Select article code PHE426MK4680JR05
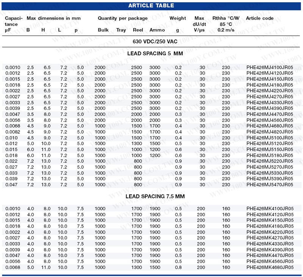The image size is (303, 277). coord(270,267)
